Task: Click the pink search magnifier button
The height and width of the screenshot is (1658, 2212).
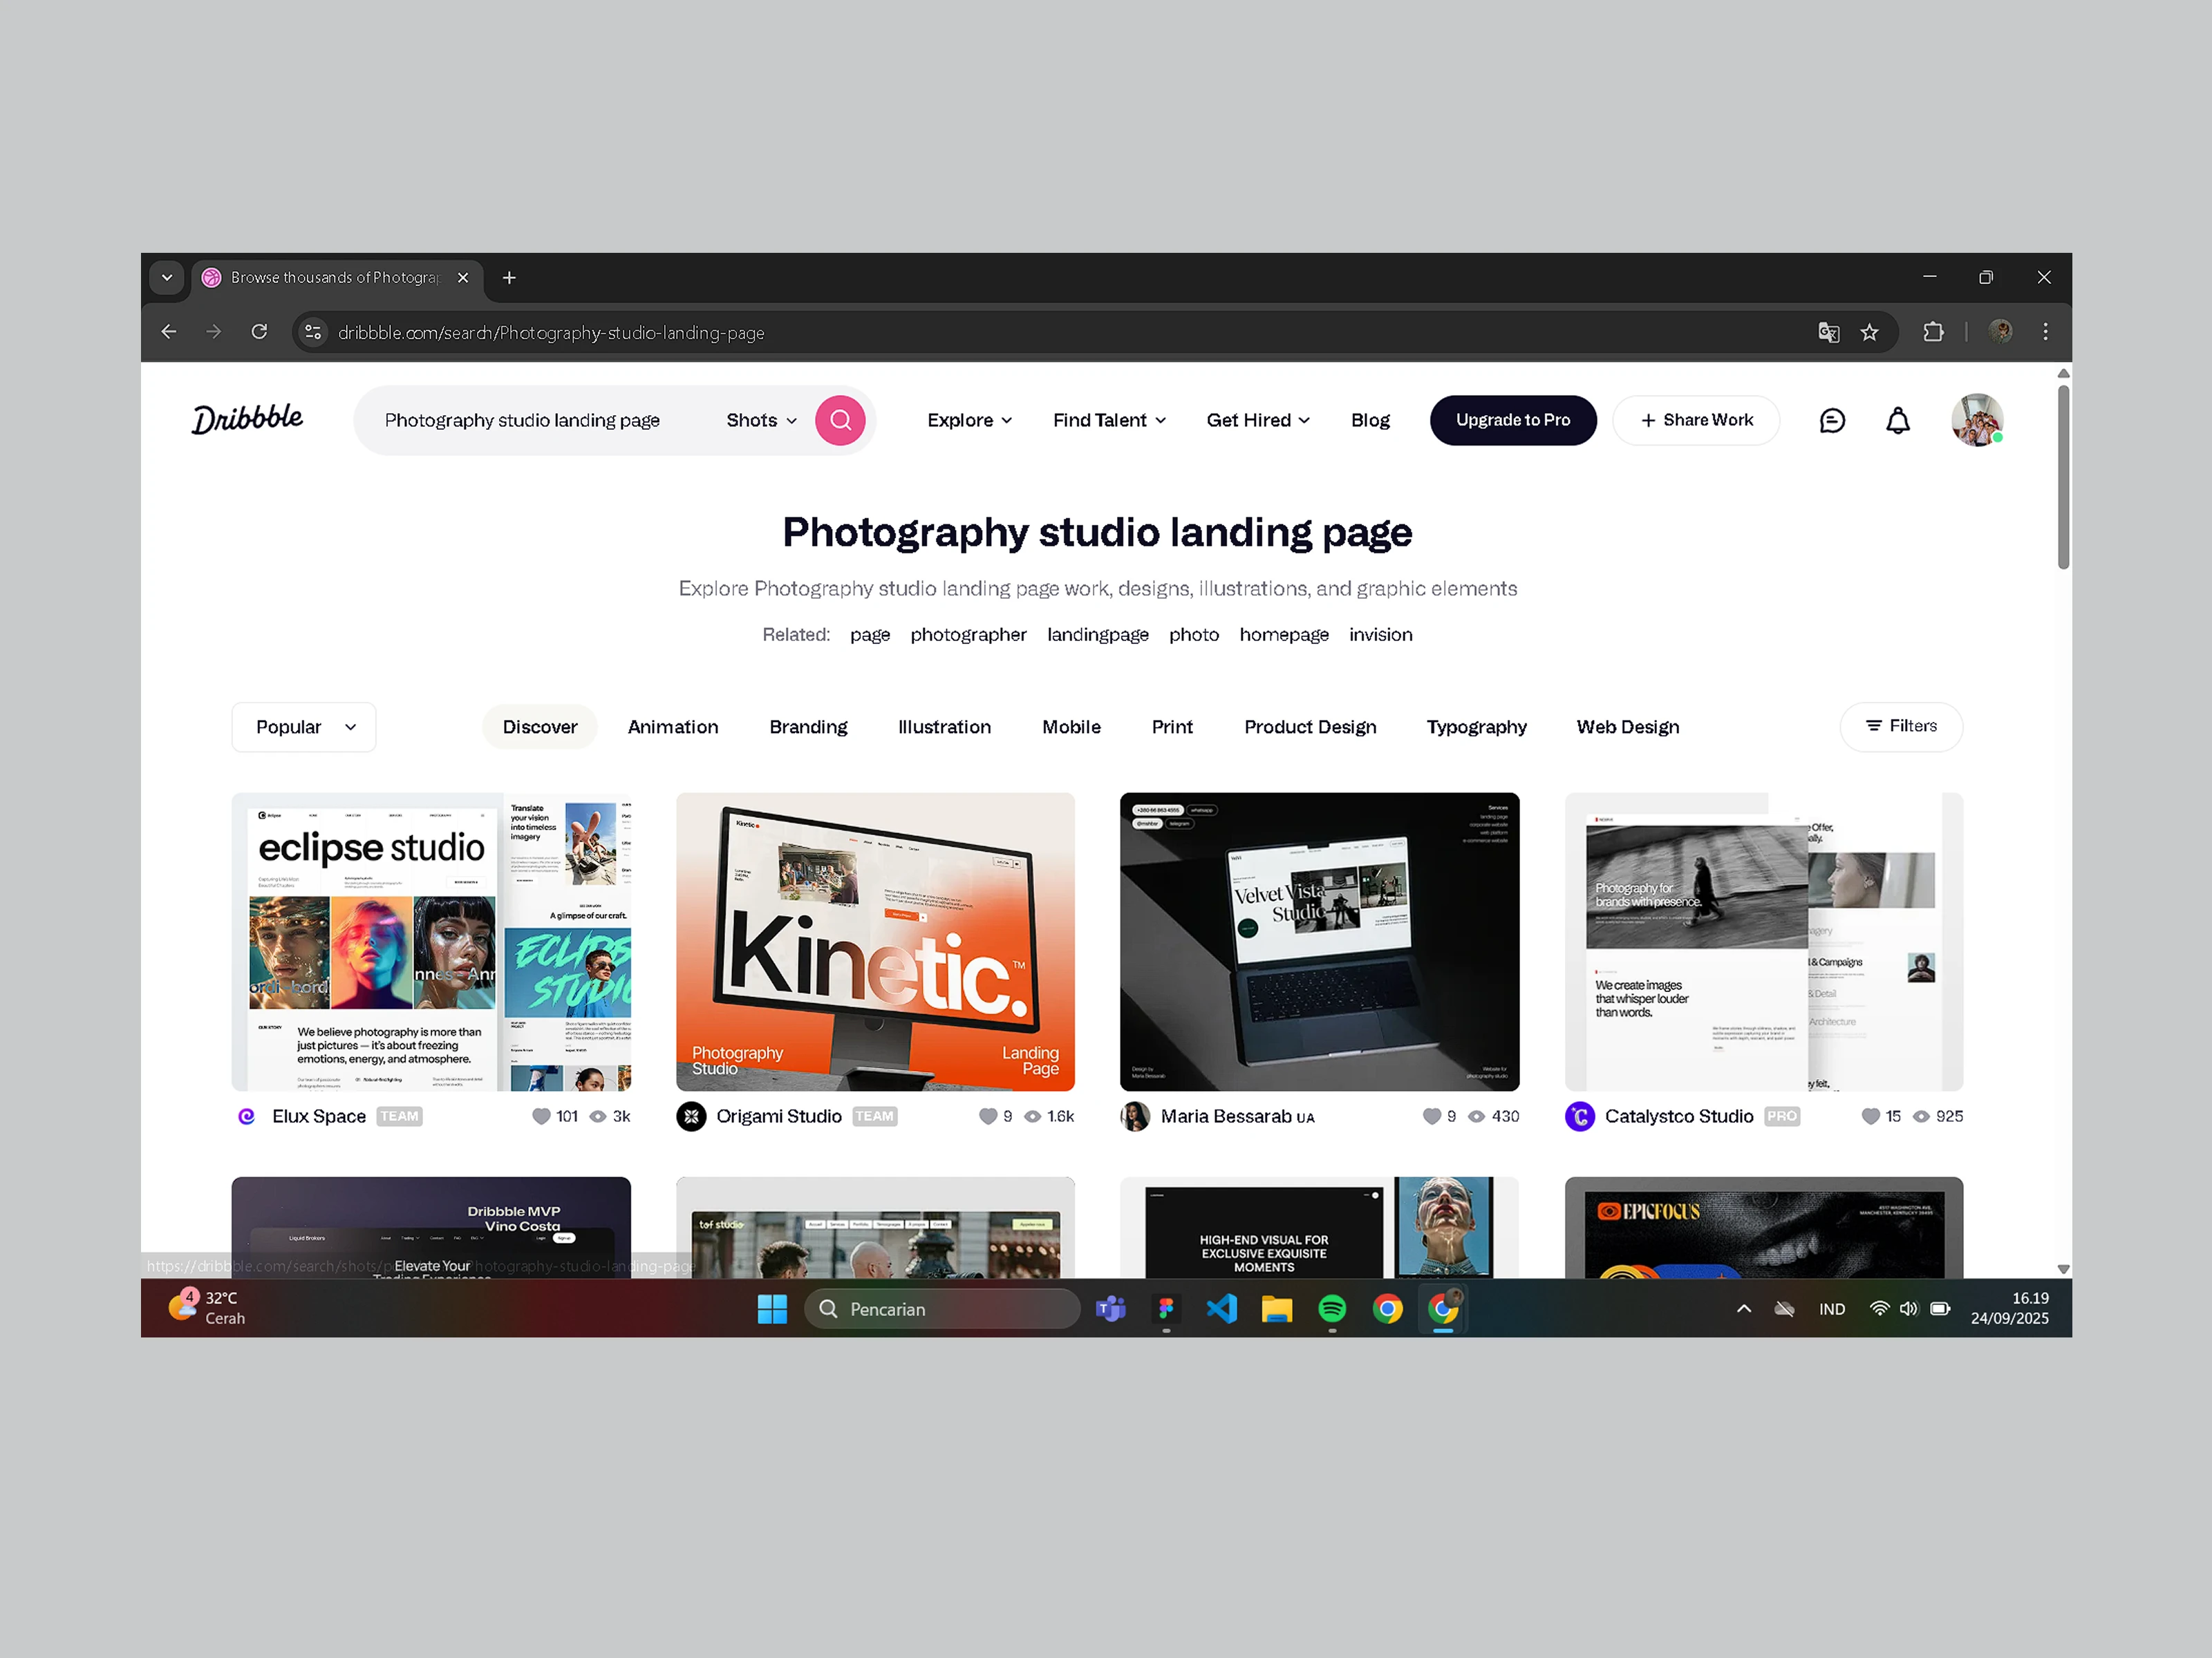Action: [x=840, y=420]
